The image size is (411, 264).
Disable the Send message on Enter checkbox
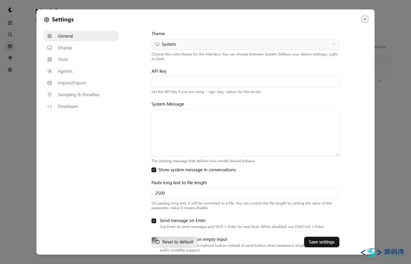[154, 221]
